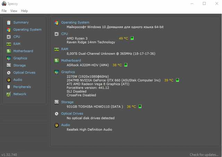Select RAM sidebar entry
Viewport: 222px width, 157px height.
pos(17,44)
